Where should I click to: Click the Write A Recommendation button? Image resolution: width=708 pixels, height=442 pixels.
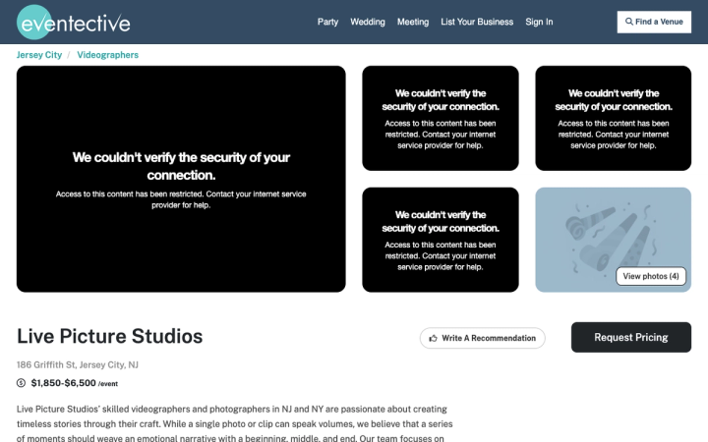tap(482, 338)
